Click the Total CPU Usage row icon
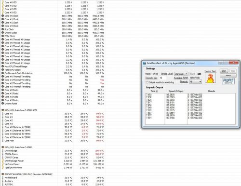This screenshot has width=241, height=186. coord(2,70)
